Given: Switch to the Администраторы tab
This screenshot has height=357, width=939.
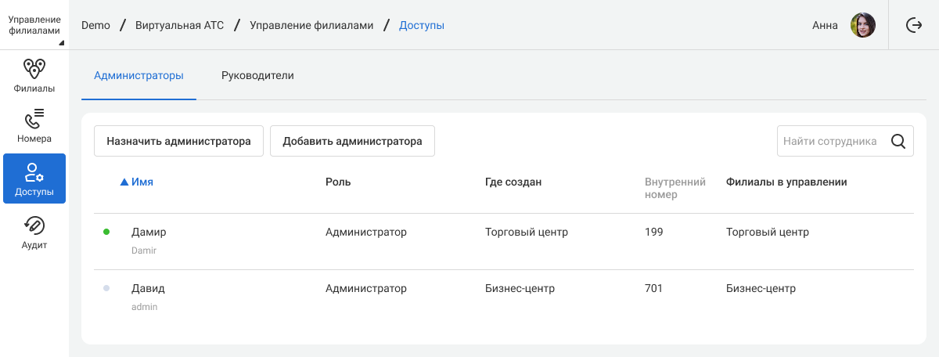Looking at the screenshot, I should coord(139,76).
